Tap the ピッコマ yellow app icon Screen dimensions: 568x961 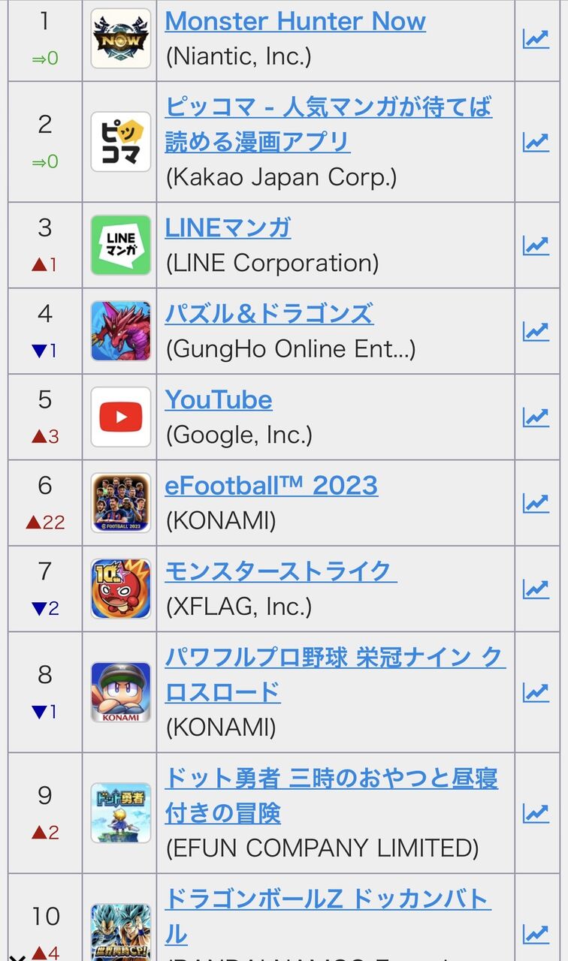121,141
